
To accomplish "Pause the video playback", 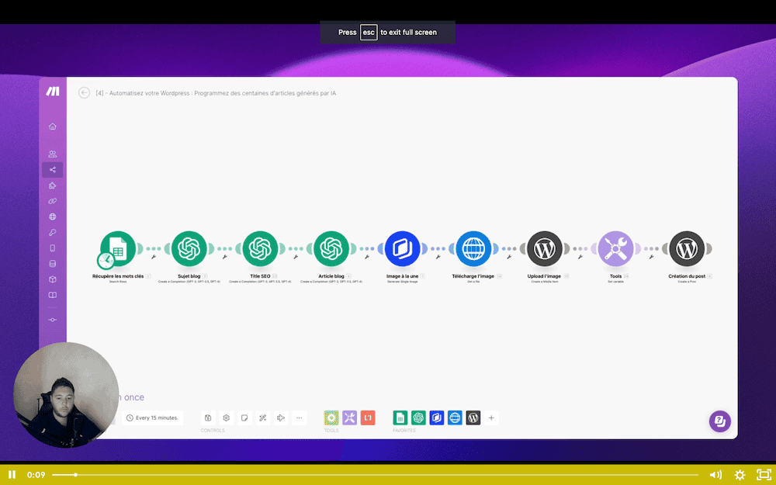I will point(12,474).
